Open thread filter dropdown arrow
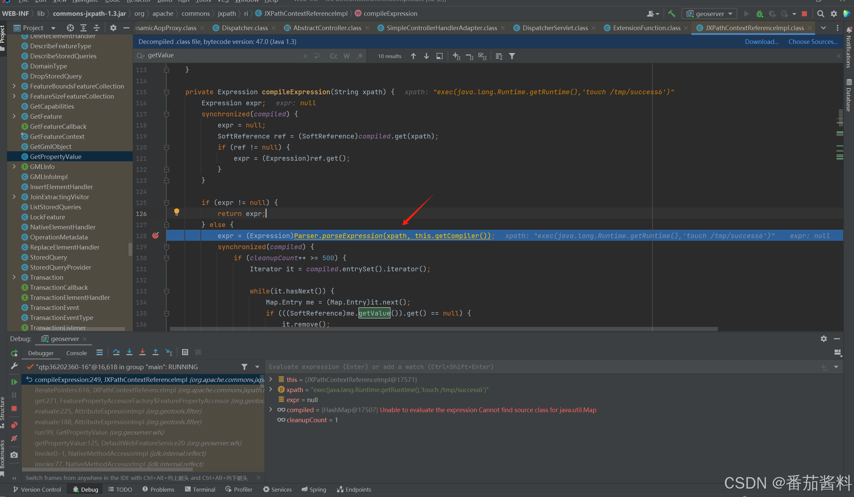Screen dimensions: 854x497 click(x=257, y=367)
